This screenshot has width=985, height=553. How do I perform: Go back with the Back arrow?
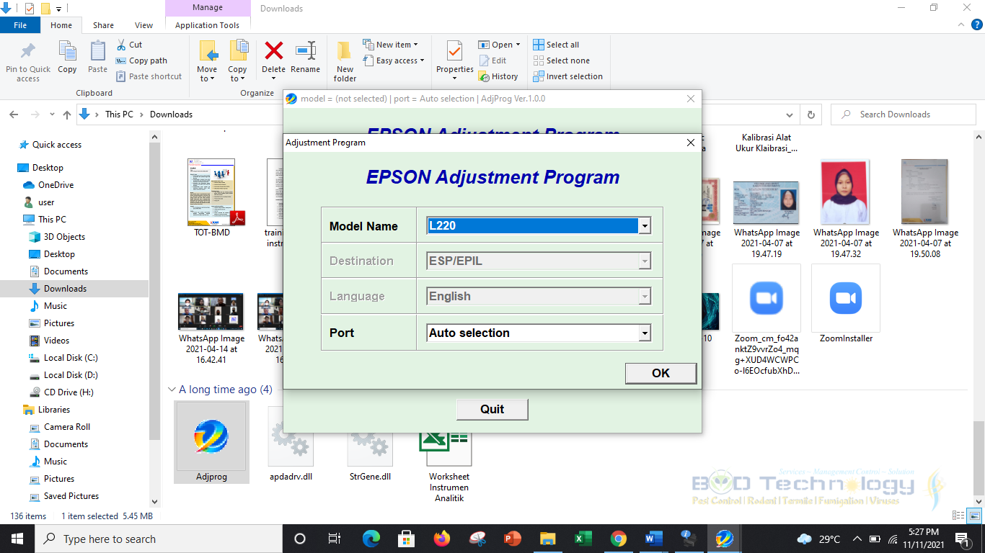pos(14,114)
